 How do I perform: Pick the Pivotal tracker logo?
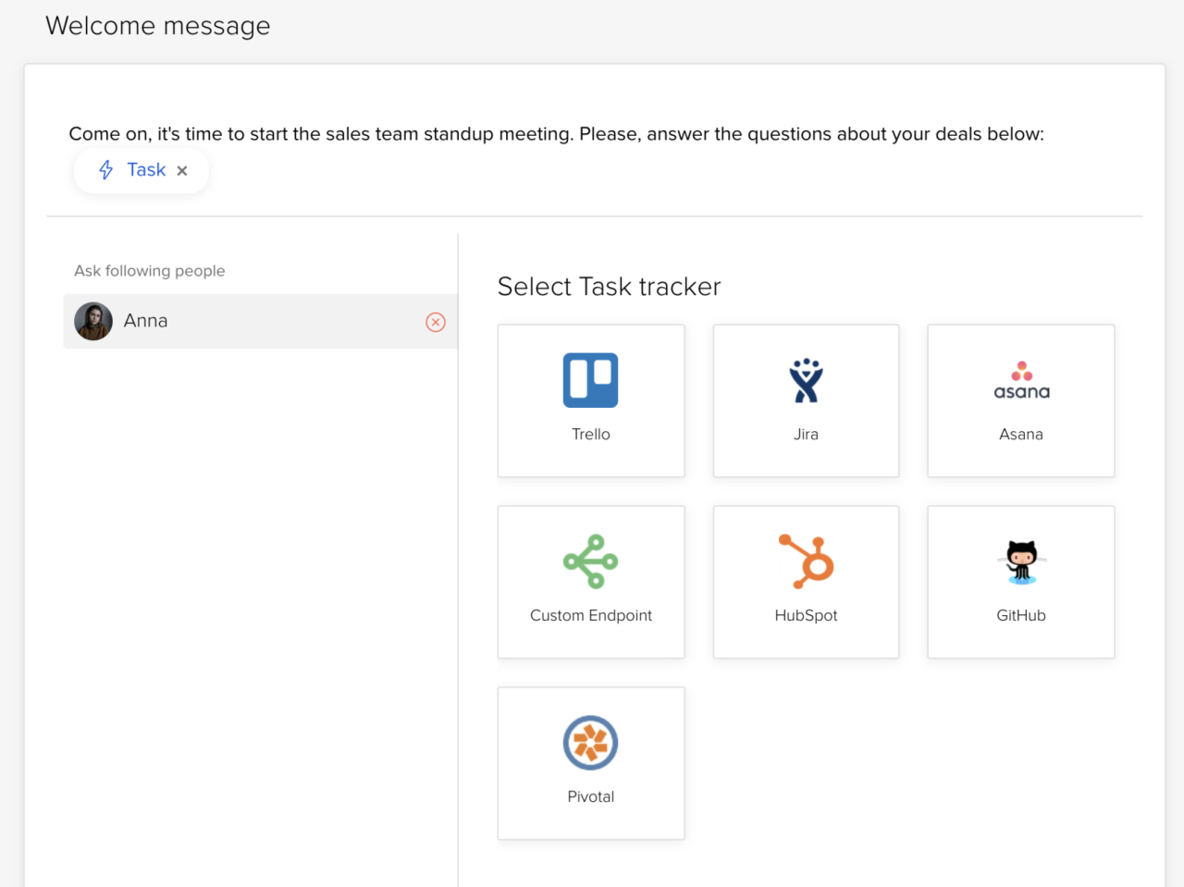tap(590, 743)
